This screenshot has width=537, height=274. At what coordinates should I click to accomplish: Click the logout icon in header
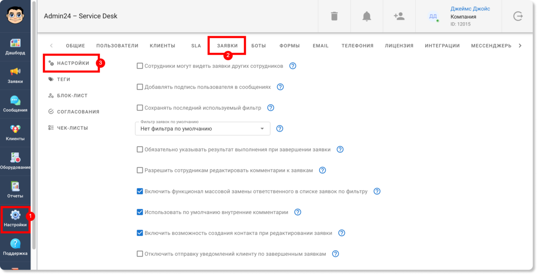518,16
